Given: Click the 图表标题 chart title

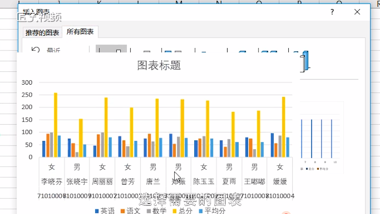Looking at the screenshot, I should [x=159, y=65].
